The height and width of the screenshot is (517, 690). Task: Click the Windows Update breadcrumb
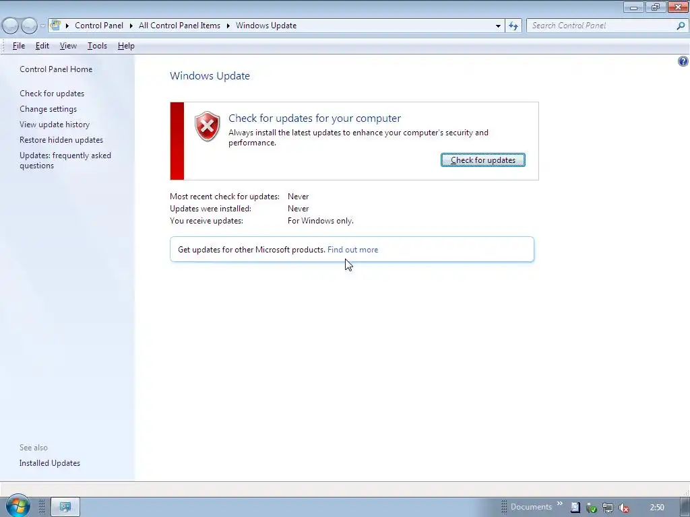(265, 26)
